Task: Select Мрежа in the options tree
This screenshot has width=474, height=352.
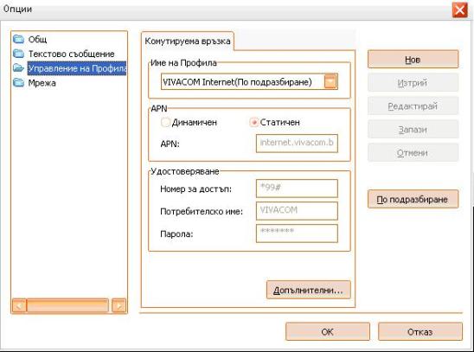Action: [x=42, y=83]
